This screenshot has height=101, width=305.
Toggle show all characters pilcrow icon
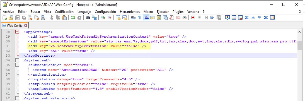(139, 18)
